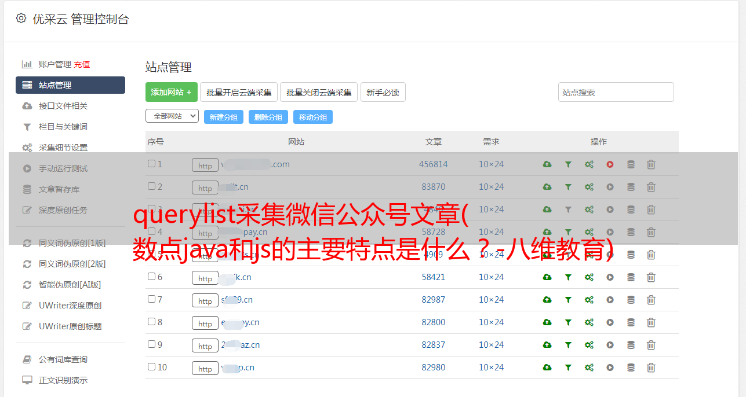This screenshot has width=746, height=397.
Task: Click the play icon in row 82987
Action: (x=610, y=300)
